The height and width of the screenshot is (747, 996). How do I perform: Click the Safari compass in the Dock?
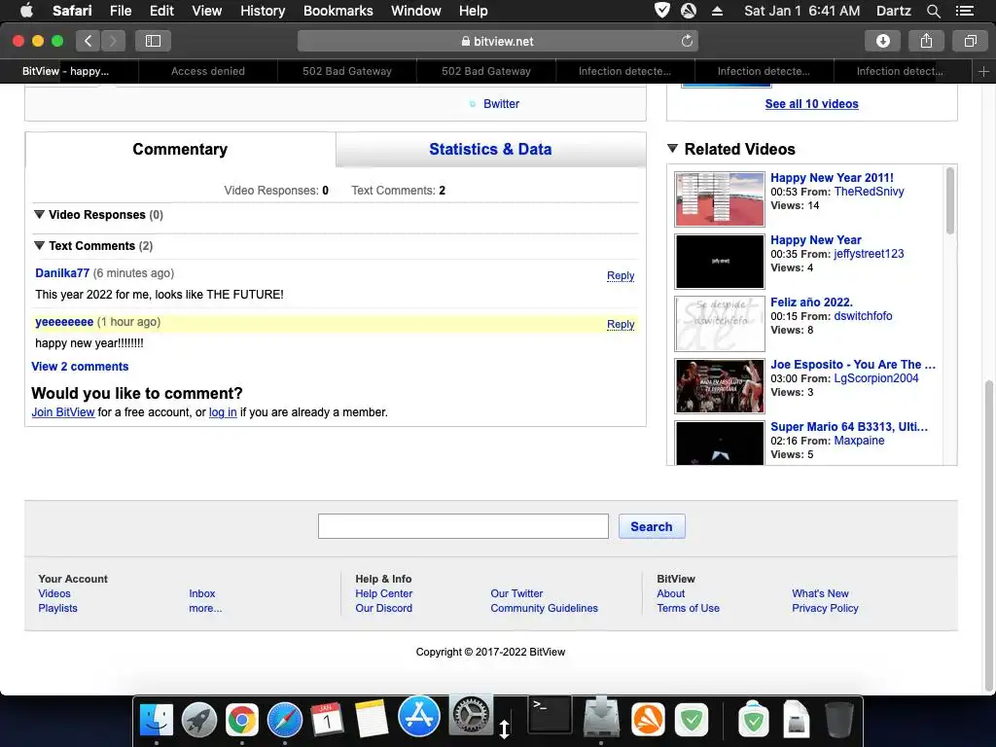(285, 720)
